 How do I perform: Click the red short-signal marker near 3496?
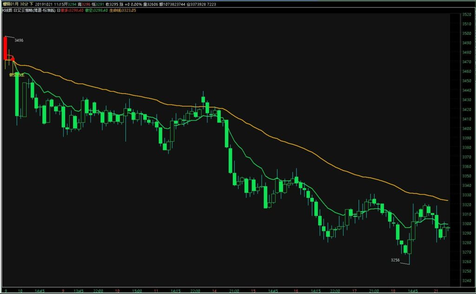pyautogui.click(x=13, y=58)
